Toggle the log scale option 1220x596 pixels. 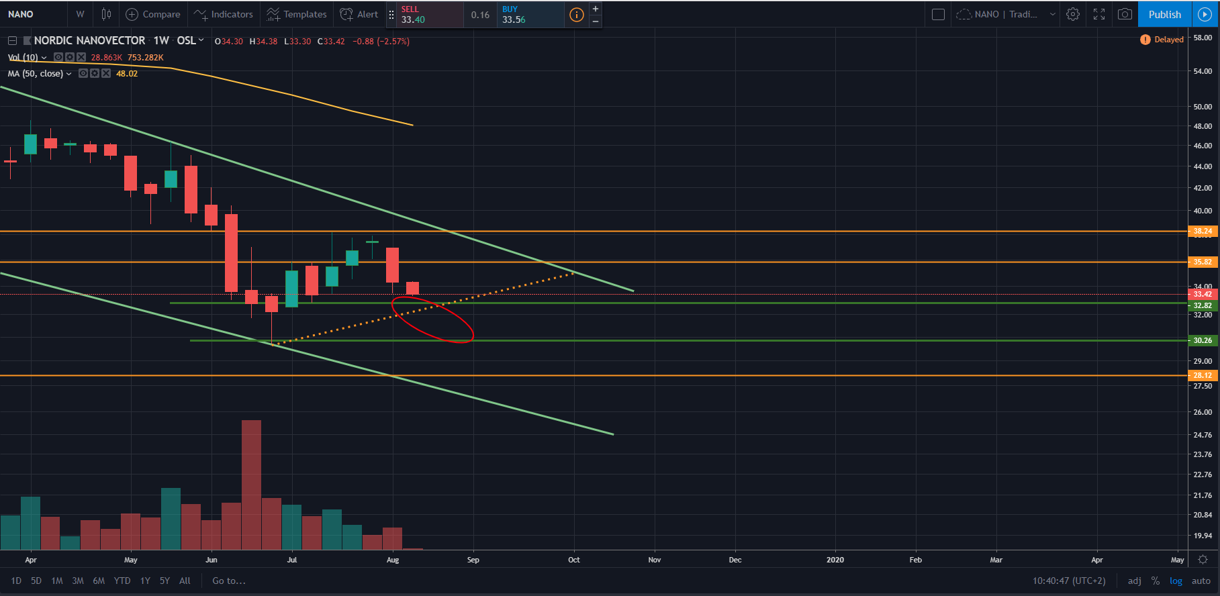pos(1176,581)
